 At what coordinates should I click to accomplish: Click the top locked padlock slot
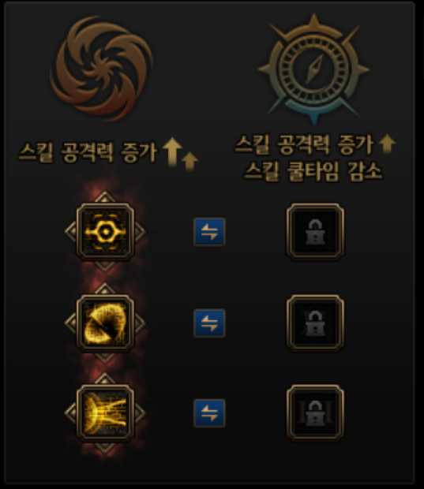pyautogui.click(x=315, y=232)
